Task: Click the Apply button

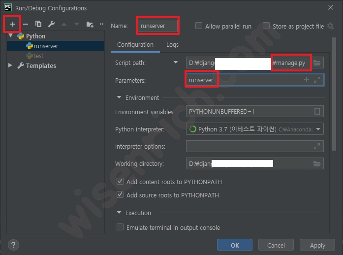Action: 317,245
